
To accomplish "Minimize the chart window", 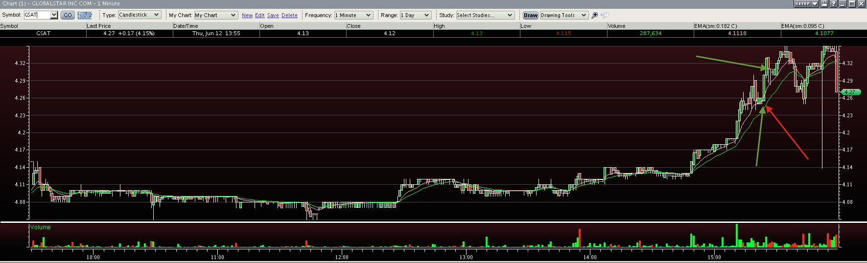I will tap(843, 3).
